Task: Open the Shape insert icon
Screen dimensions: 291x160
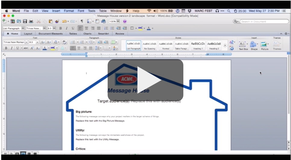Action: [253, 44]
